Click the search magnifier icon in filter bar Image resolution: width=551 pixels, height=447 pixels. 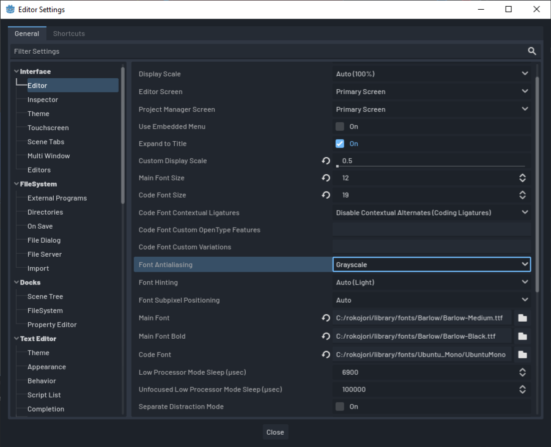click(x=532, y=51)
